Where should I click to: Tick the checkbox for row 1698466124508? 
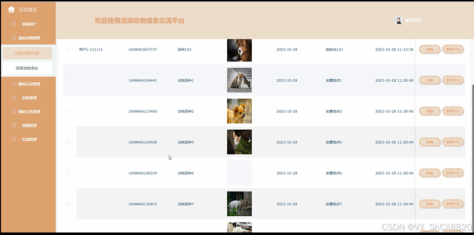68,142
